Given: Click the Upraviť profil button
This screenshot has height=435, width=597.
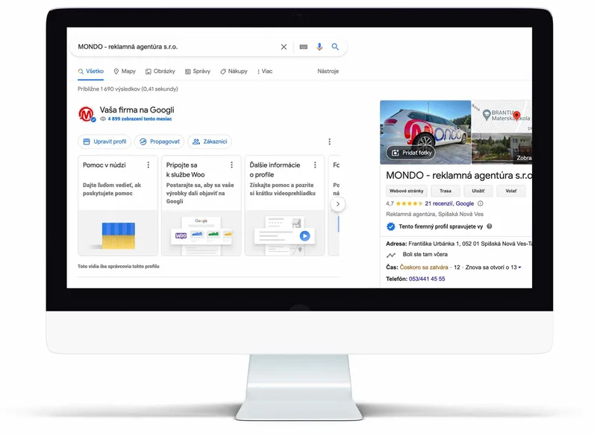Looking at the screenshot, I should point(104,142).
